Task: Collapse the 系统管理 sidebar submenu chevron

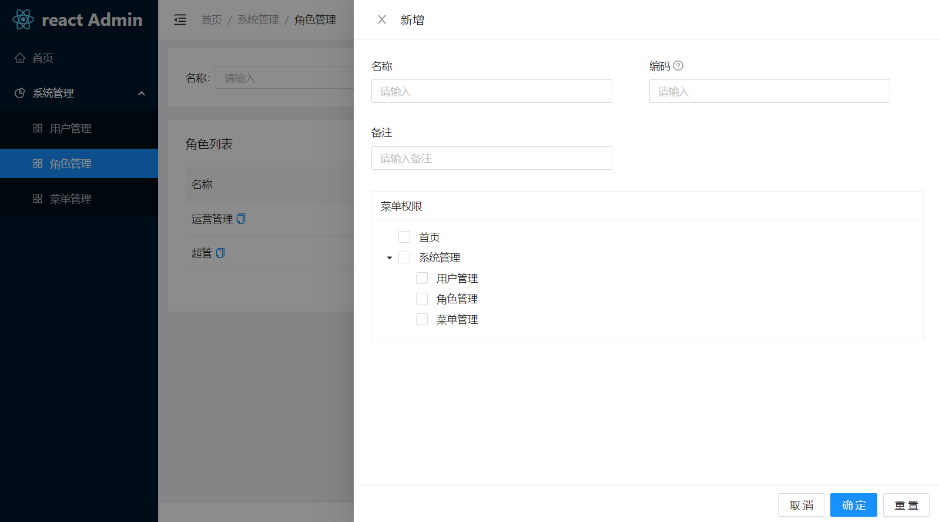Action: click(142, 93)
